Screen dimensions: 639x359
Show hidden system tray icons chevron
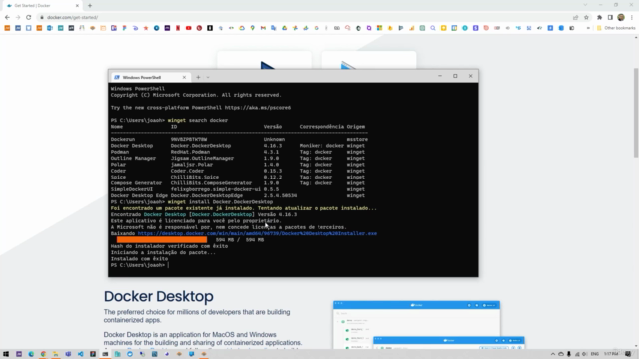coord(553,354)
